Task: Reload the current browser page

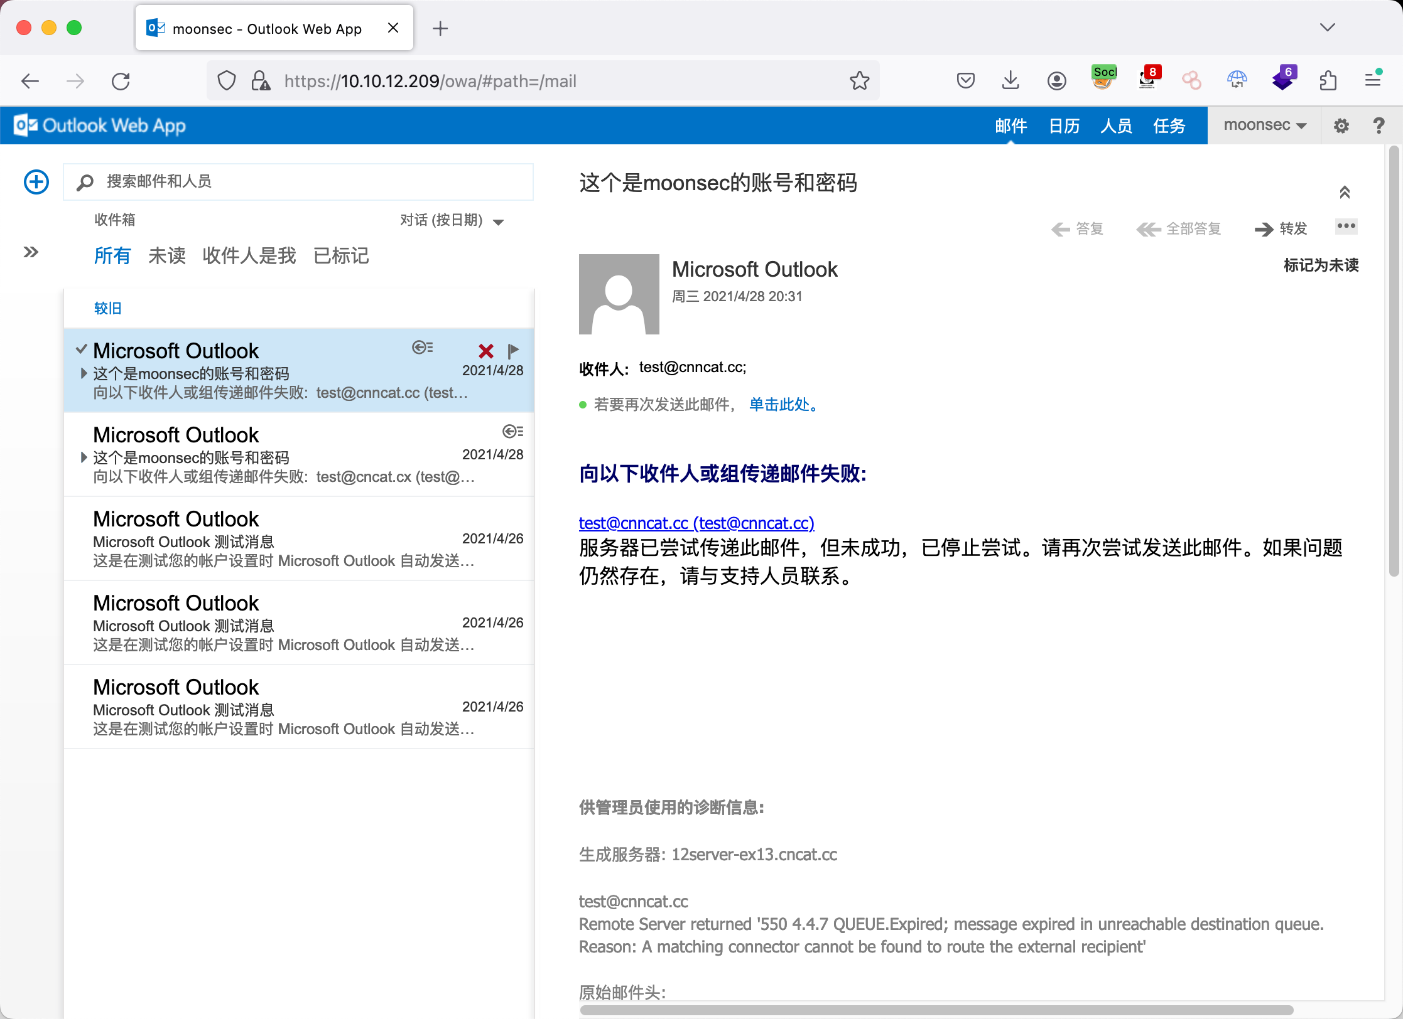Action: pyautogui.click(x=121, y=81)
